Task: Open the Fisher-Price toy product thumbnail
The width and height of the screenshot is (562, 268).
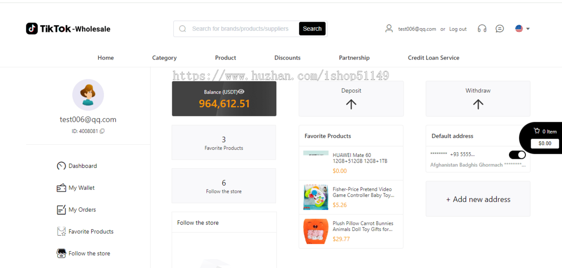Action: 316,197
